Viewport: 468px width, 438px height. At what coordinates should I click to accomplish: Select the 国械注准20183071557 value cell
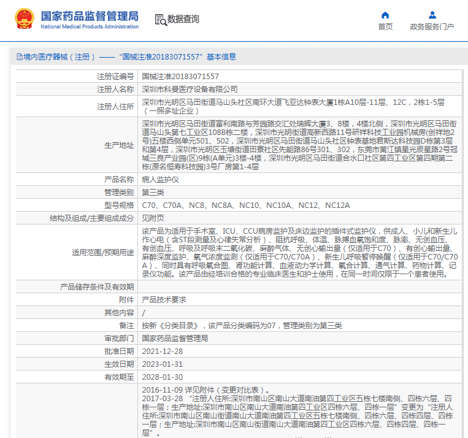tap(300, 77)
